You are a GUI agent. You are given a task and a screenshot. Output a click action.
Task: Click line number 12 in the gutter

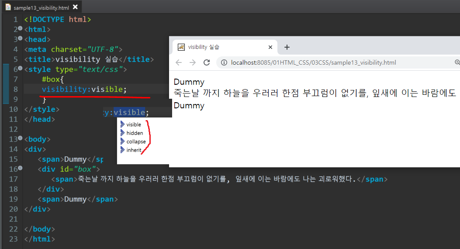coord(13,129)
